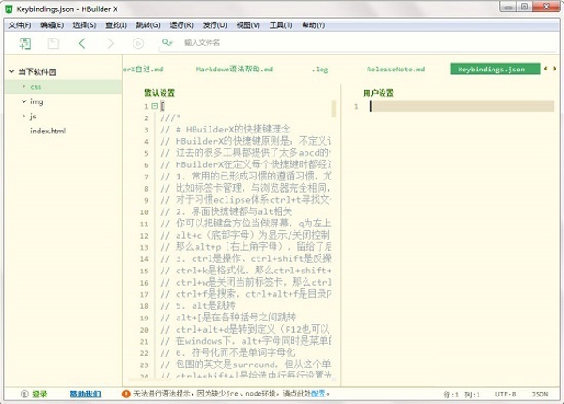The image size is (564, 404).
Task: Open index.html from the project tree
Action: pyautogui.click(x=48, y=131)
